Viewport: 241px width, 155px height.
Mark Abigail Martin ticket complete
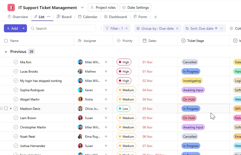tap(16, 99)
